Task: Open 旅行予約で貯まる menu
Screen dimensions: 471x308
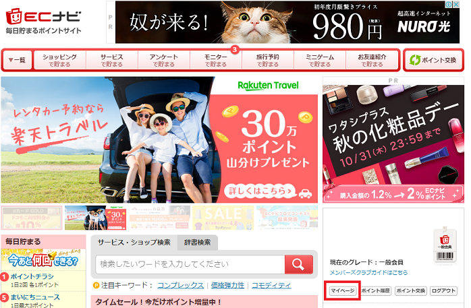Action: (x=268, y=60)
